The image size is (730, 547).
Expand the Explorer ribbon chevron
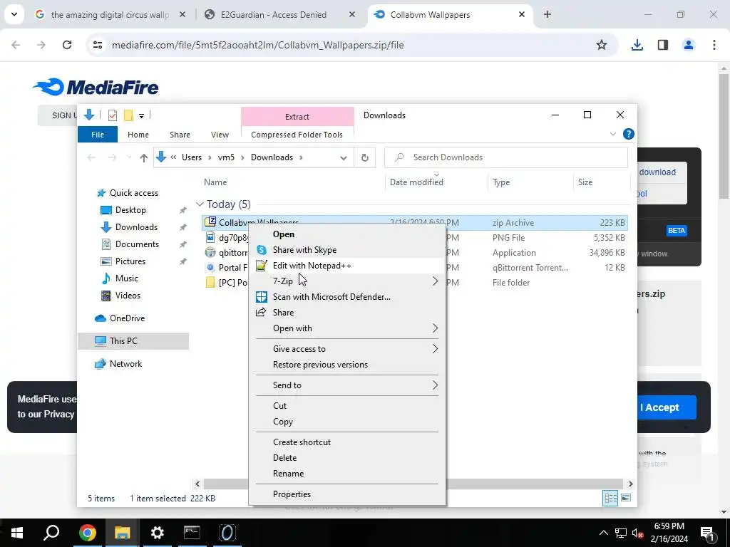612,135
